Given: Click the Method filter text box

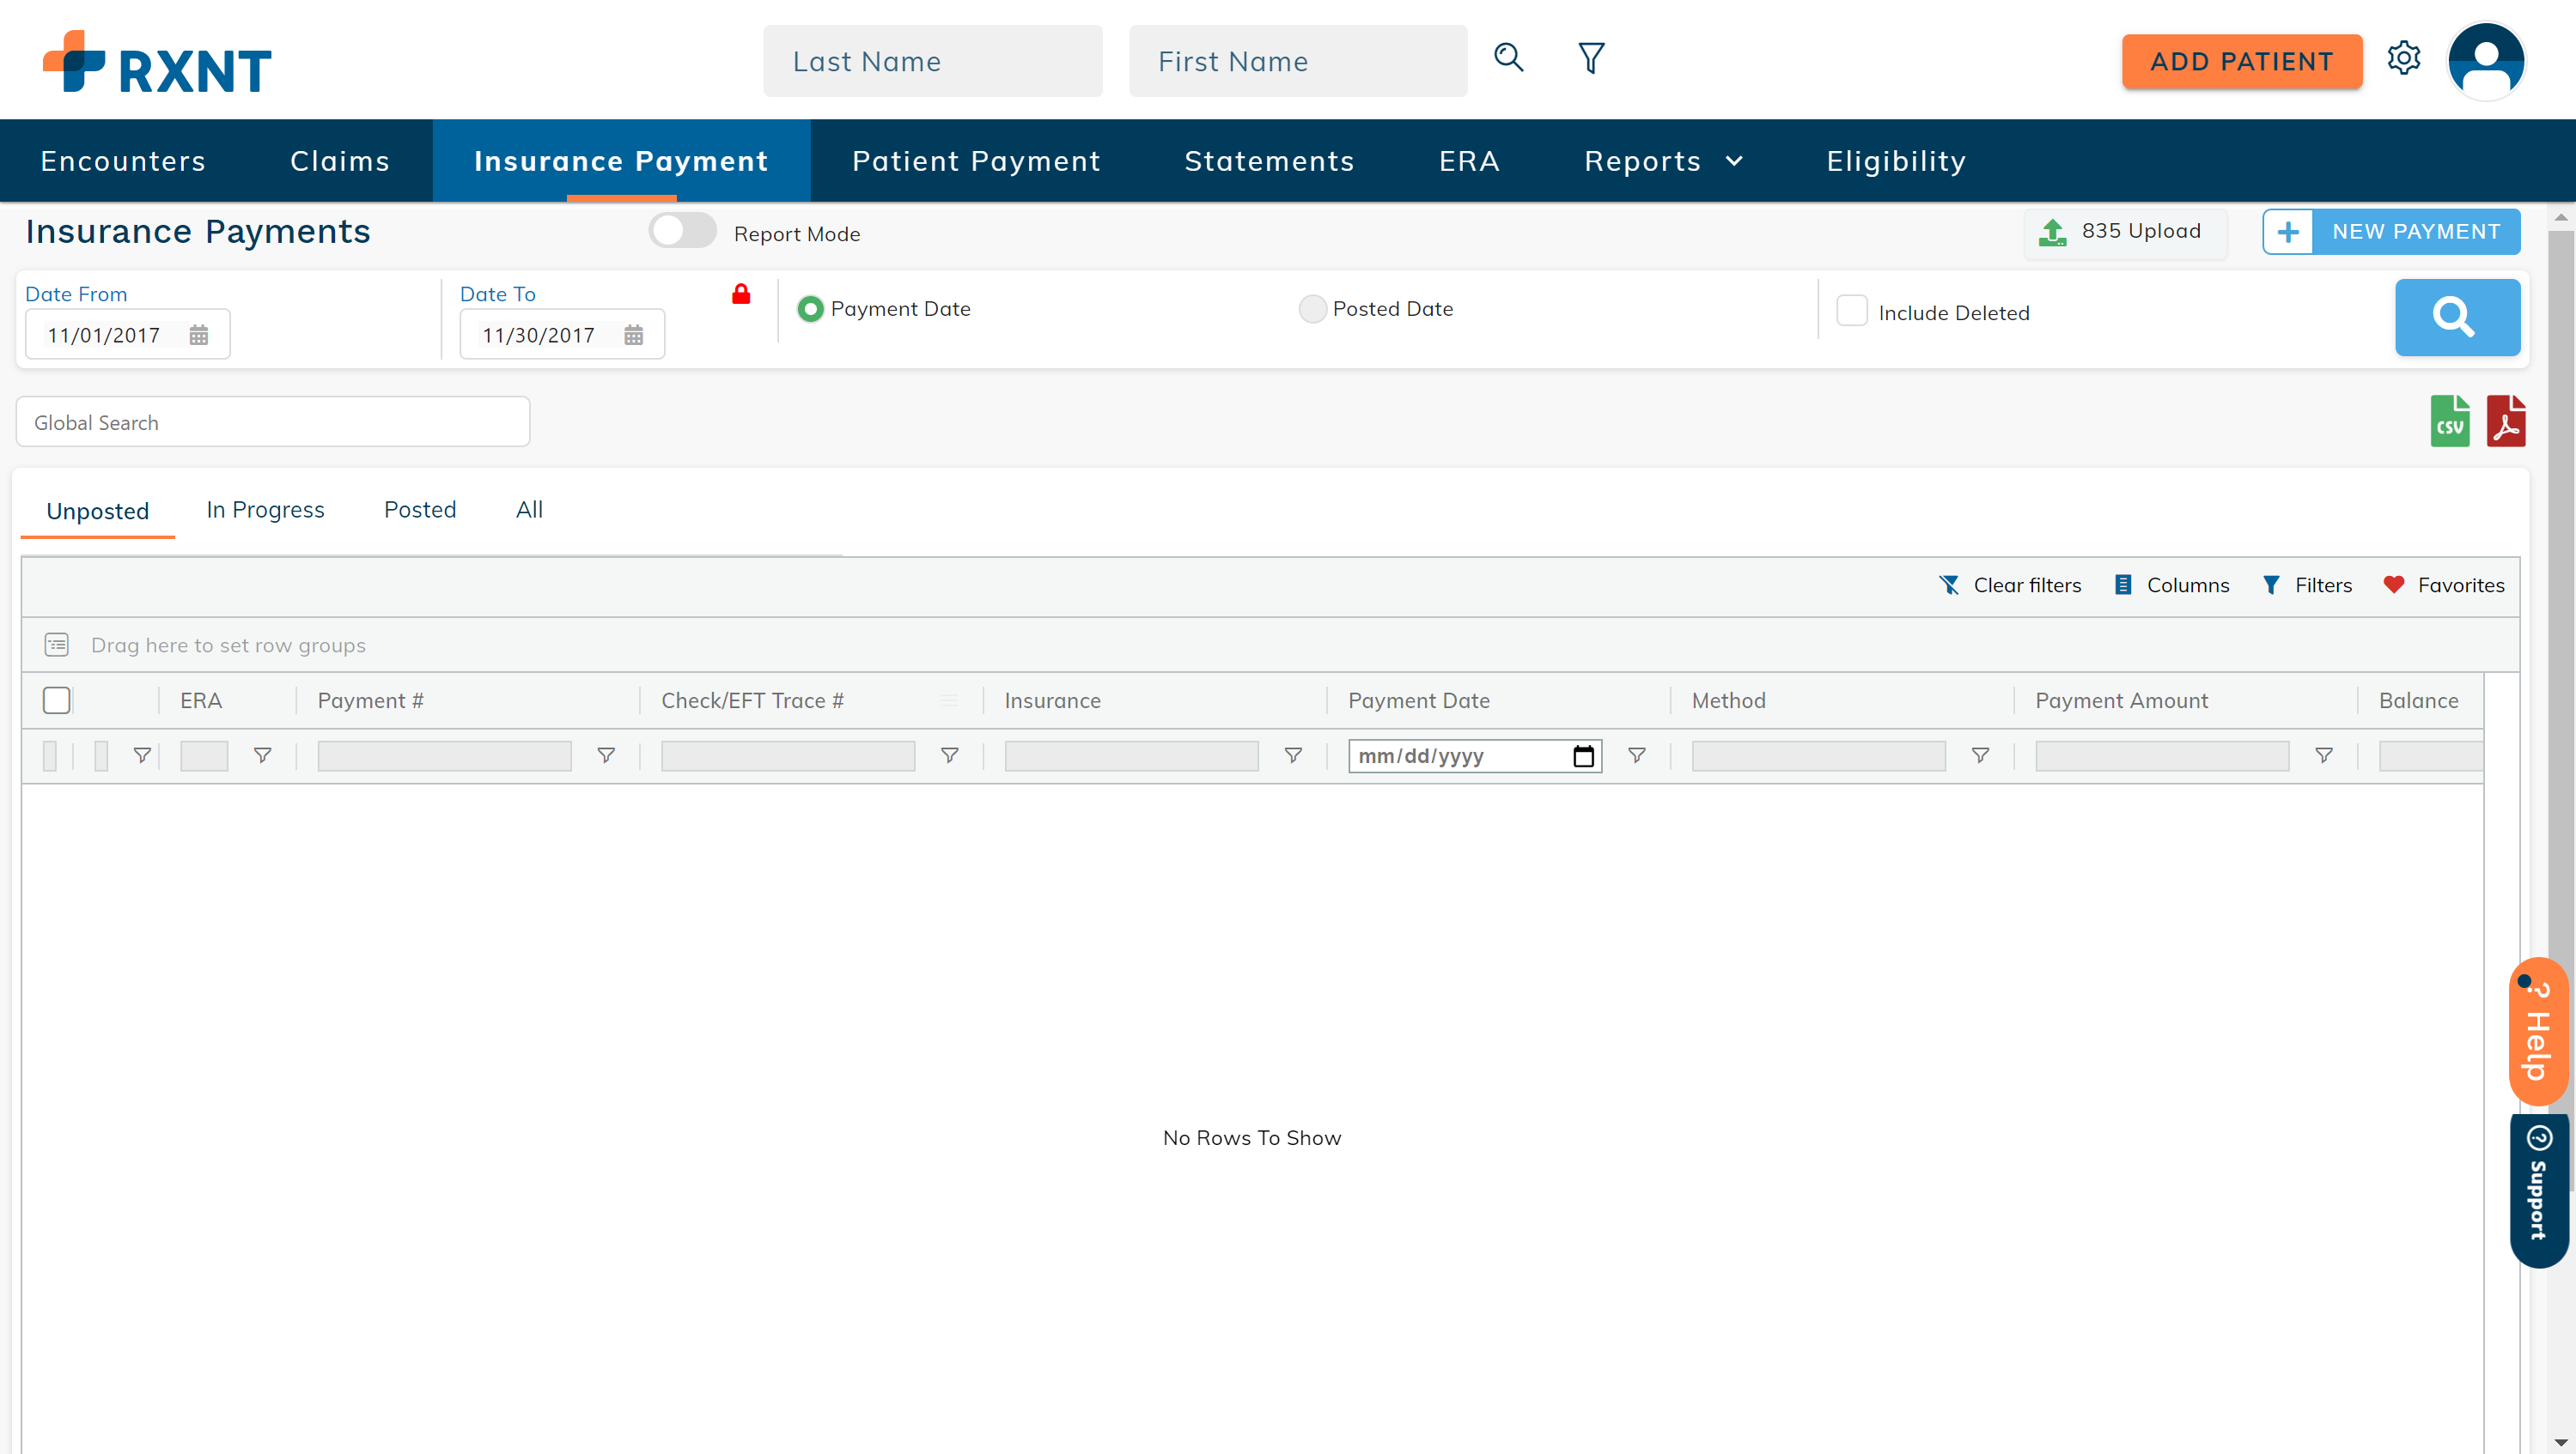Looking at the screenshot, I should pos(1818,755).
